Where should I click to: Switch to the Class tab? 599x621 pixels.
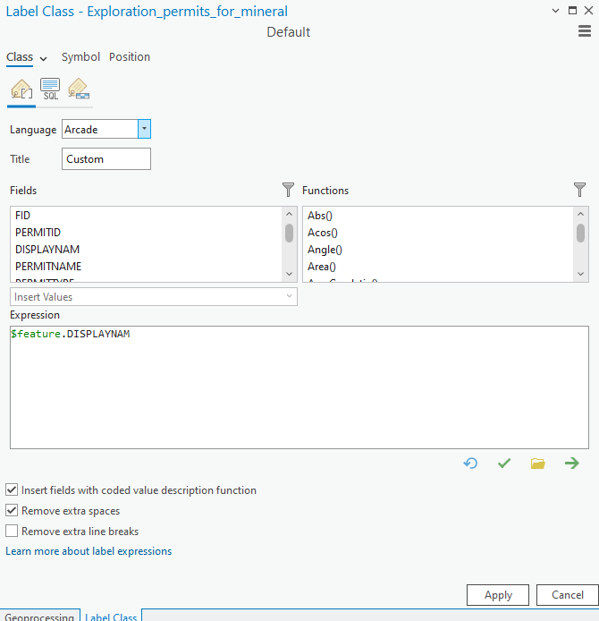pos(20,57)
